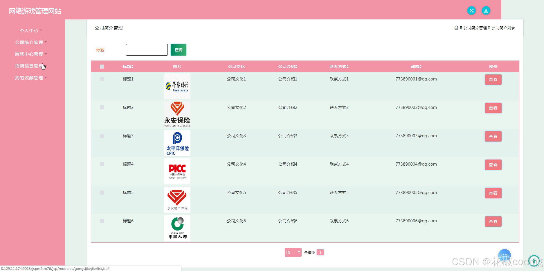The height and width of the screenshot is (271, 544).
Task: Click the 公司文化 column header
Action: tap(236, 67)
